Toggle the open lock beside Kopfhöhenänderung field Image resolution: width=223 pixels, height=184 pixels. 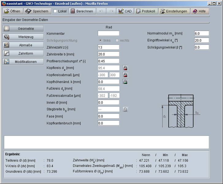point(125,82)
